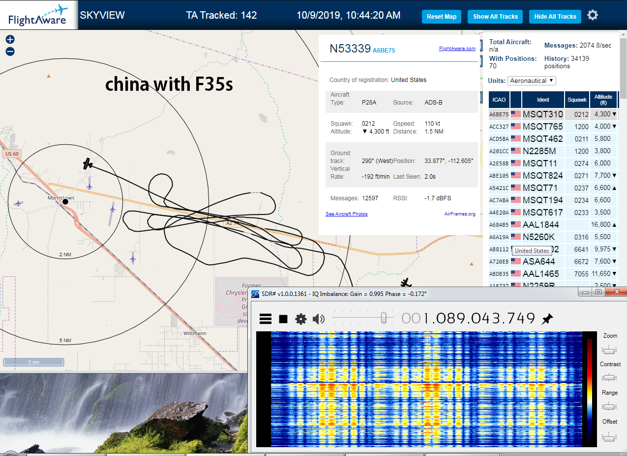
Task: Select N5260K in aircraft list
Action: [x=539, y=237]
